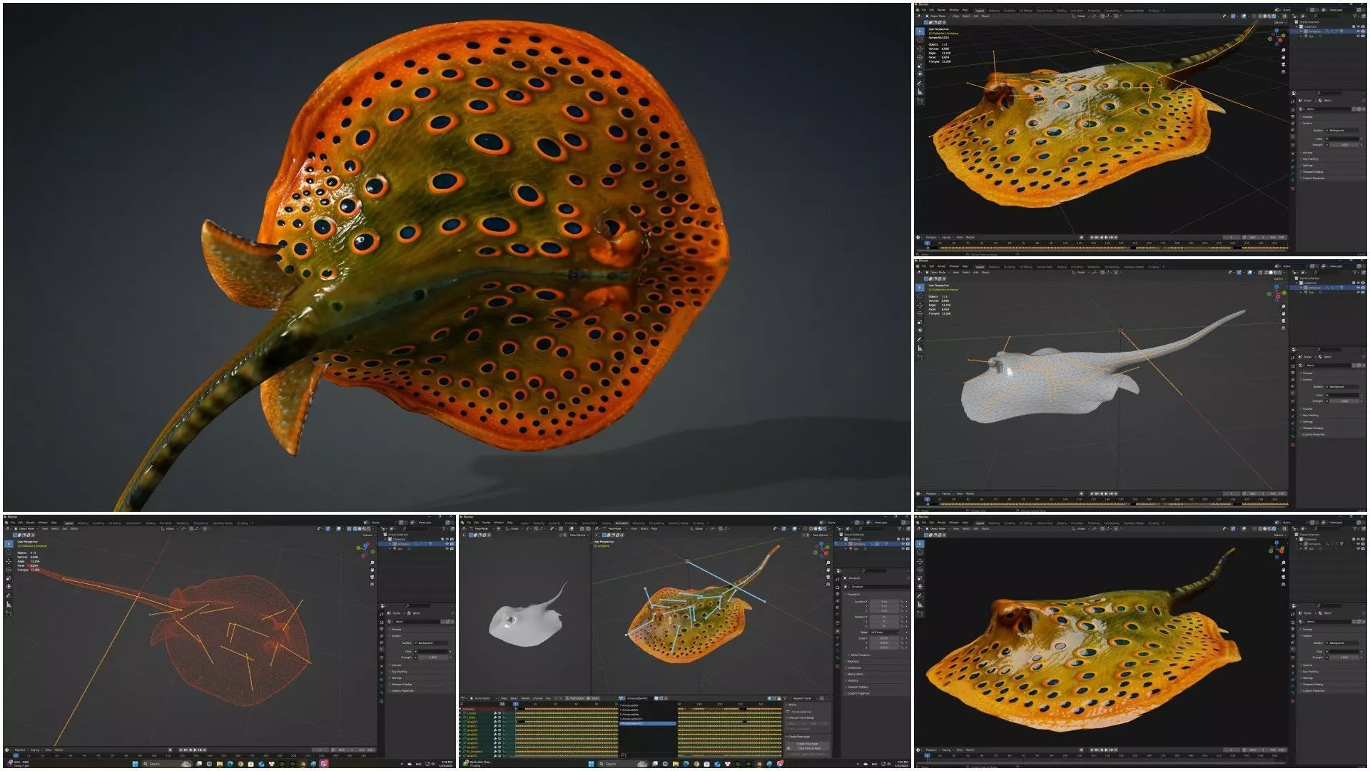
Task: Open world Color swatch in top textured window
Action: (x=1344, y=139)
